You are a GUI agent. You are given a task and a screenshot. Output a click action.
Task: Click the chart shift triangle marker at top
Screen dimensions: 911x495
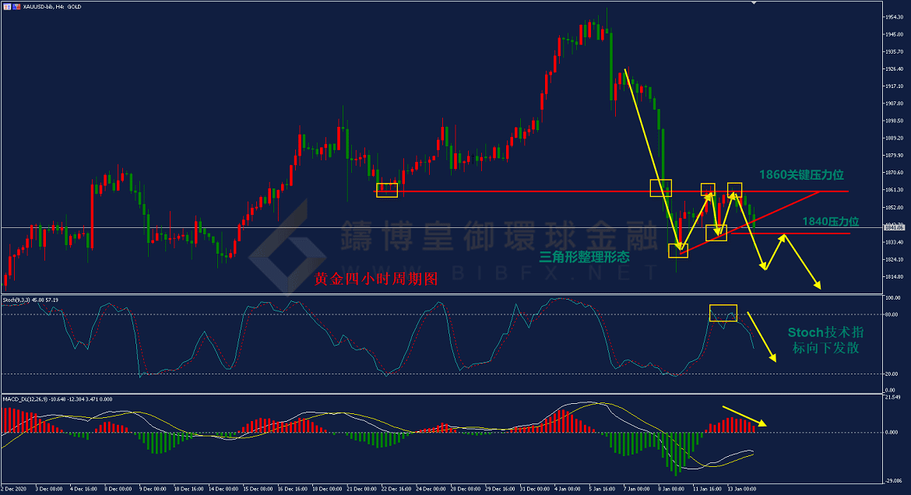point(753,3)
